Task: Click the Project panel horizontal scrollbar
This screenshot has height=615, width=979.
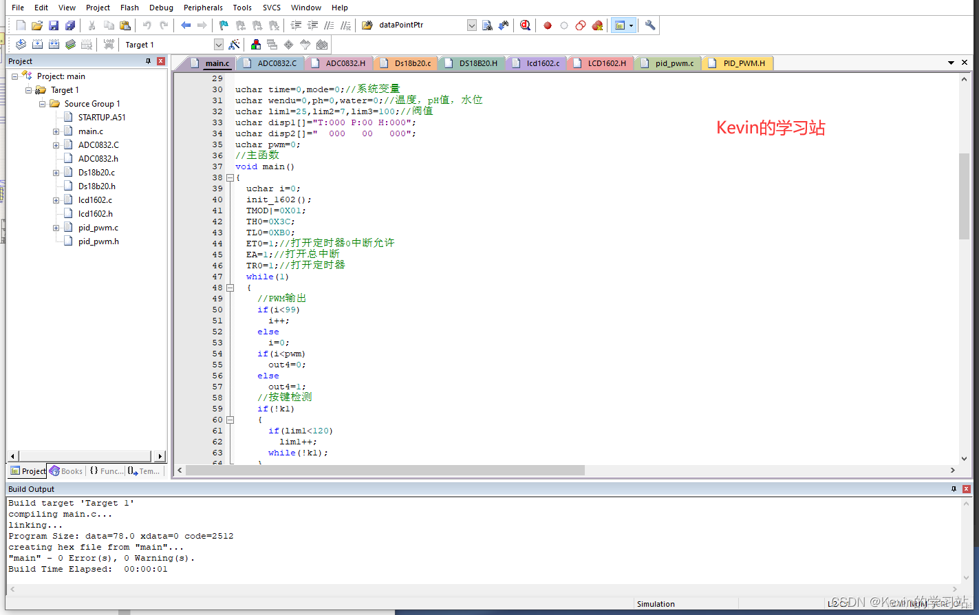Action: coord(85,456)
